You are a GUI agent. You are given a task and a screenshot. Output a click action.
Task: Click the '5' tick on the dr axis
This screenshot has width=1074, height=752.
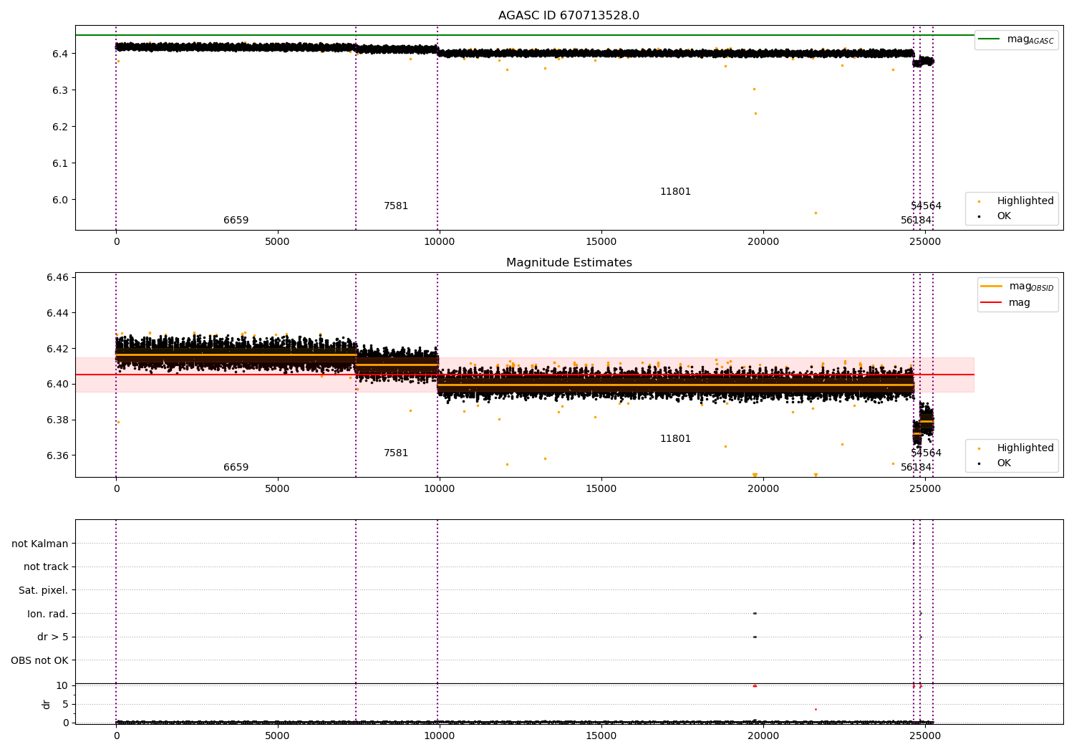click(x=66, y=704)
